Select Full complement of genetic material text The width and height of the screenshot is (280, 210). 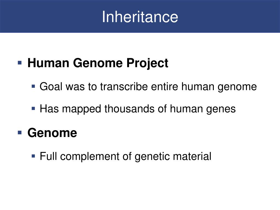[x=126, y=157]
